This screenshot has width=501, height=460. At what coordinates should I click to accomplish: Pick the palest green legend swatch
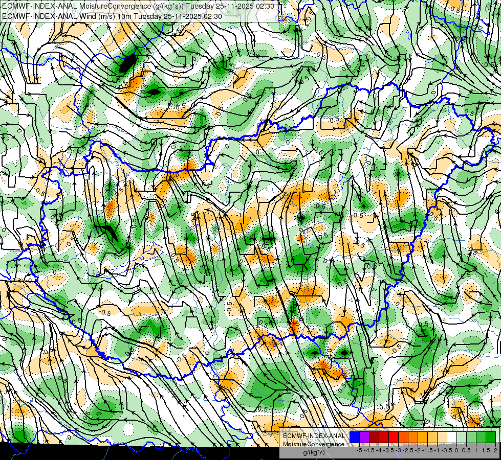pos(462,437)
